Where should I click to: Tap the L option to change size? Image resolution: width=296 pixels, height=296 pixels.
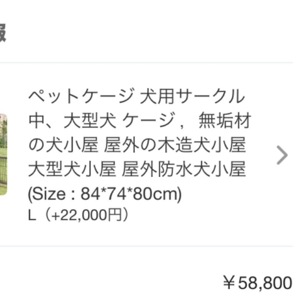click(33, 215)
